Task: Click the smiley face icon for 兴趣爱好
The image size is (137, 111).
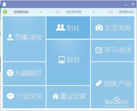Action: [10, 73]
